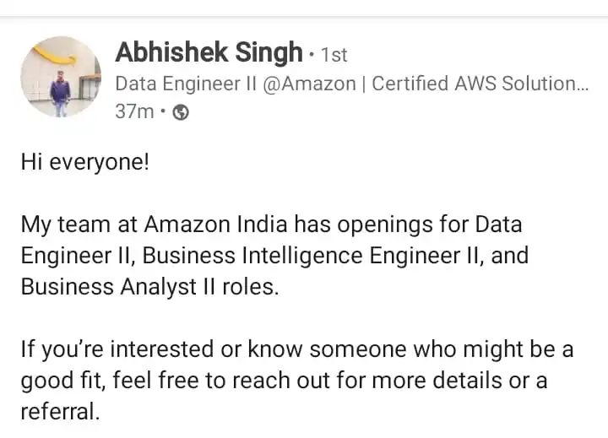This screenshot has width=608, height=438.
Task: Click the 1st degree connection badge
Action: pos(334,55)
